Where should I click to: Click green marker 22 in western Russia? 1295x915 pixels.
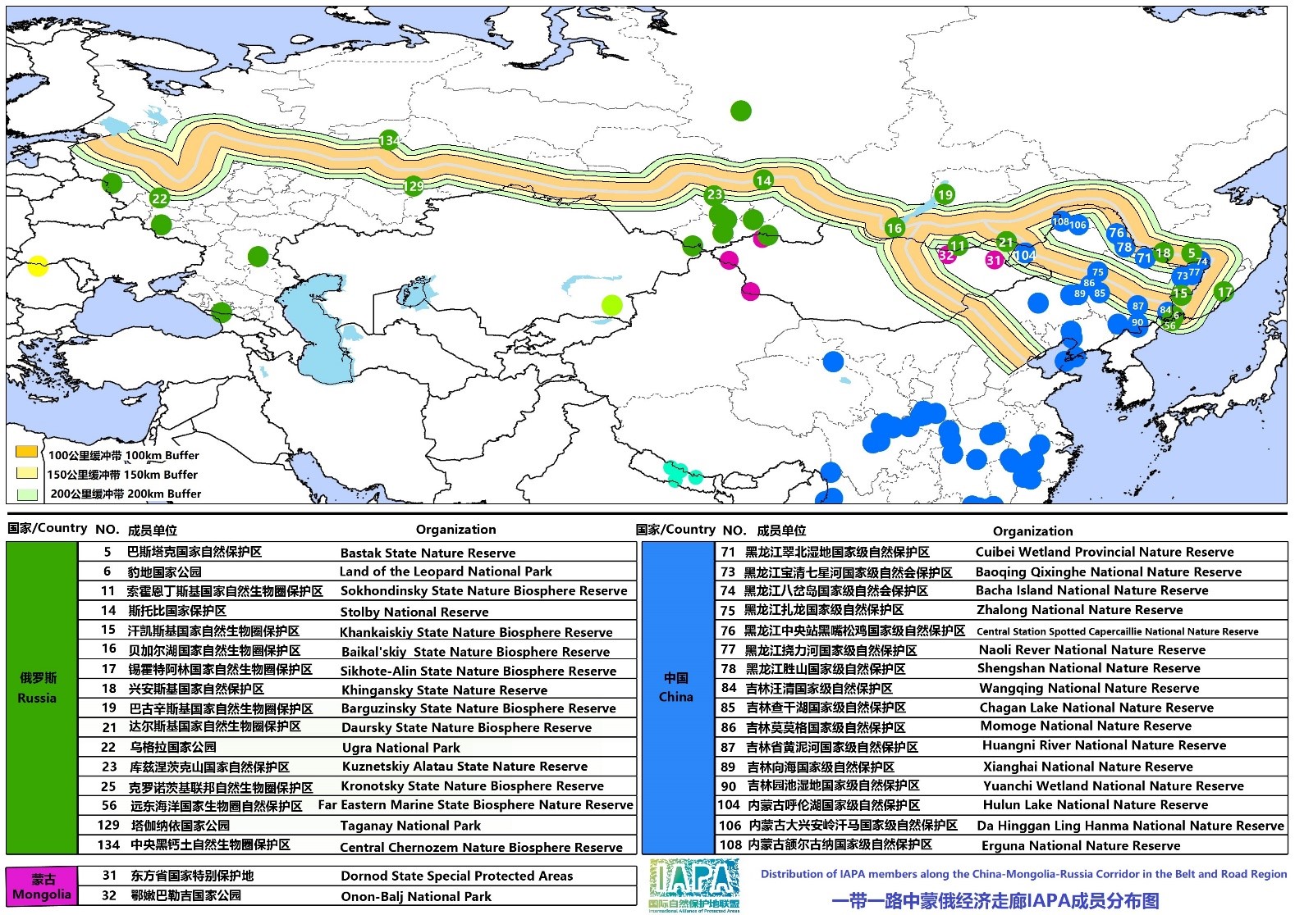click(x=159, y=198)
